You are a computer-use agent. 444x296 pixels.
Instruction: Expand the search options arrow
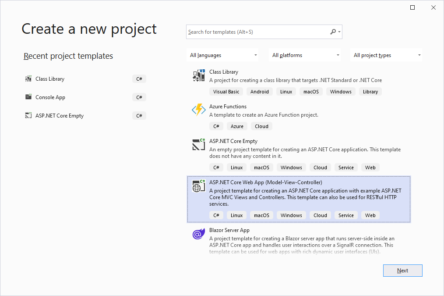[339, 32]
